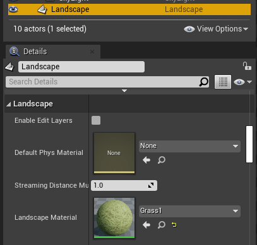Browse to Grass1 material in Content Browser
Viewport: 257px width, 245px height.
(162, 225)
